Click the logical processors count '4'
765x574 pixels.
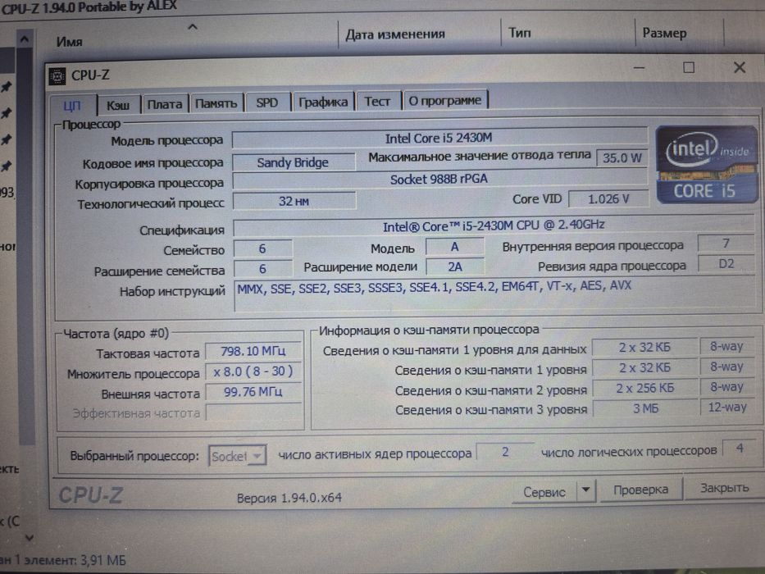[740, 449]
